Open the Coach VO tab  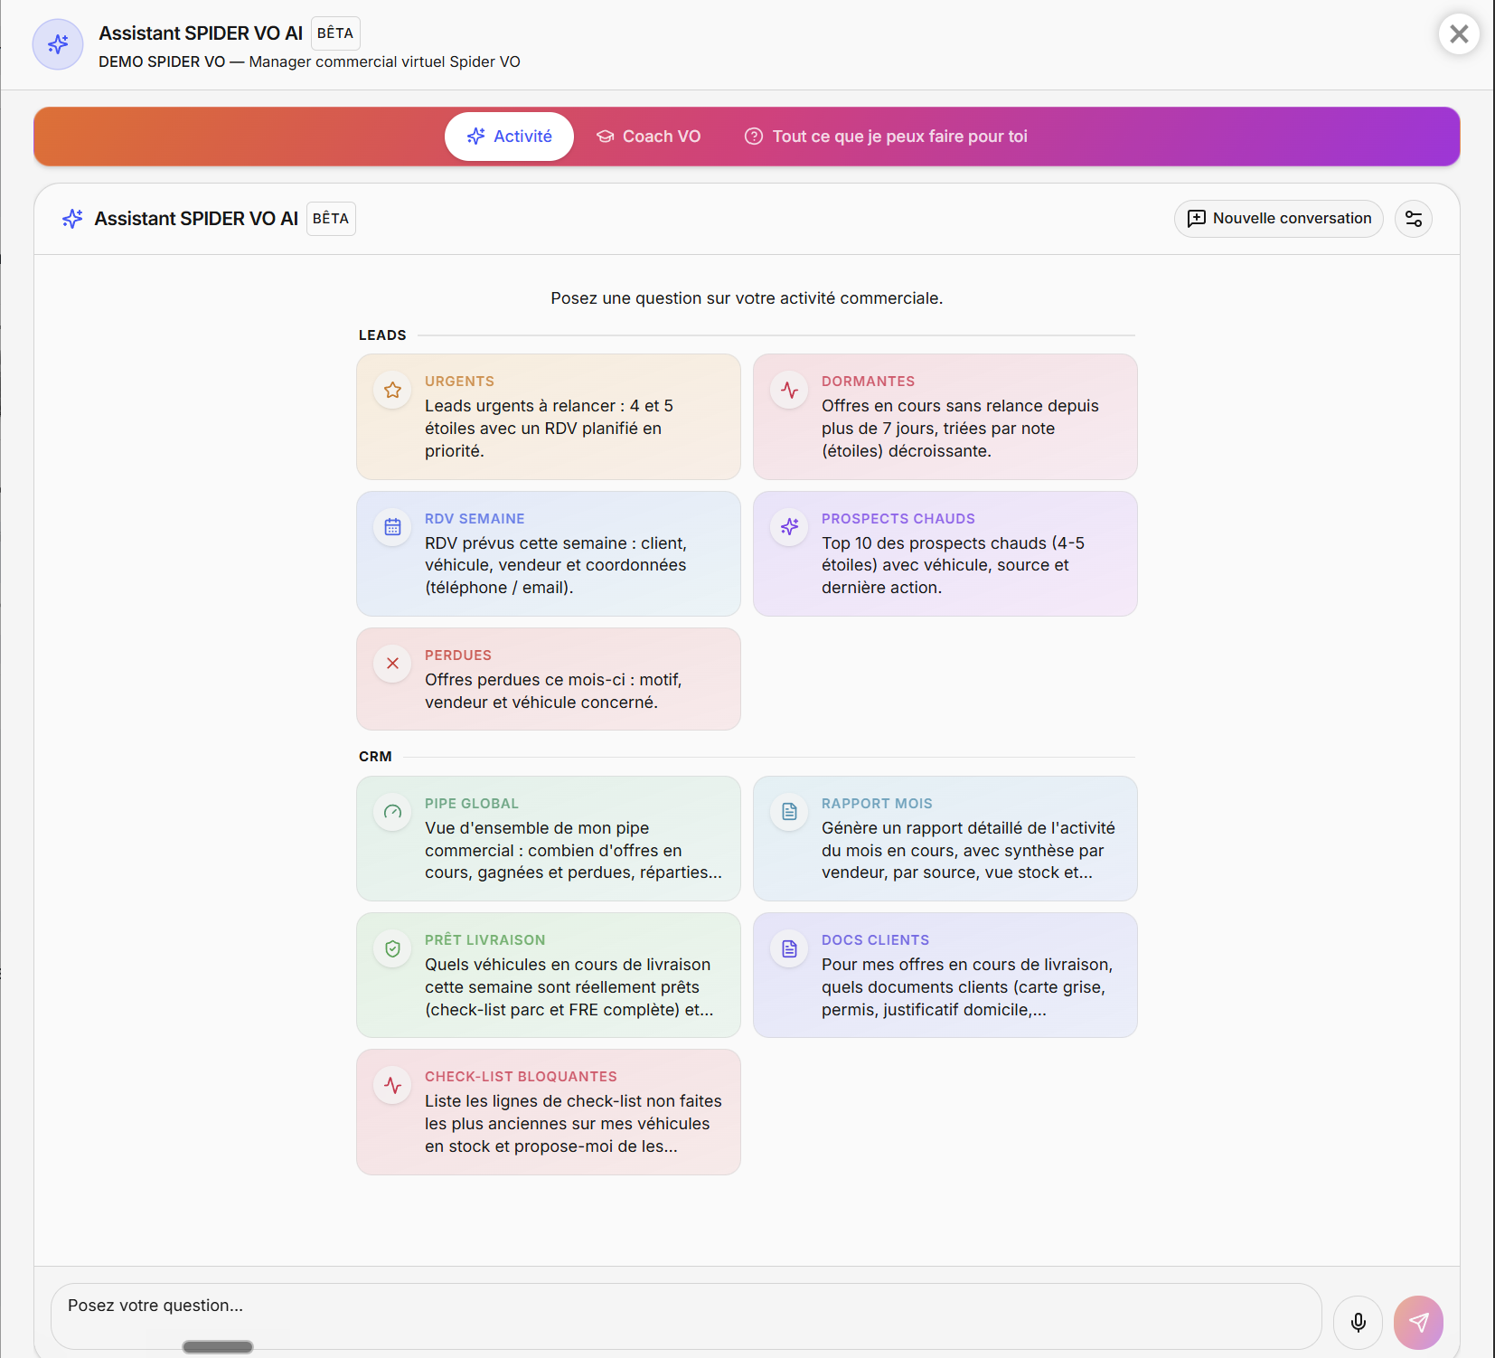pos(648,137)
